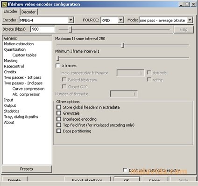Enable the b frames checkbox

(x=58, y=66)
